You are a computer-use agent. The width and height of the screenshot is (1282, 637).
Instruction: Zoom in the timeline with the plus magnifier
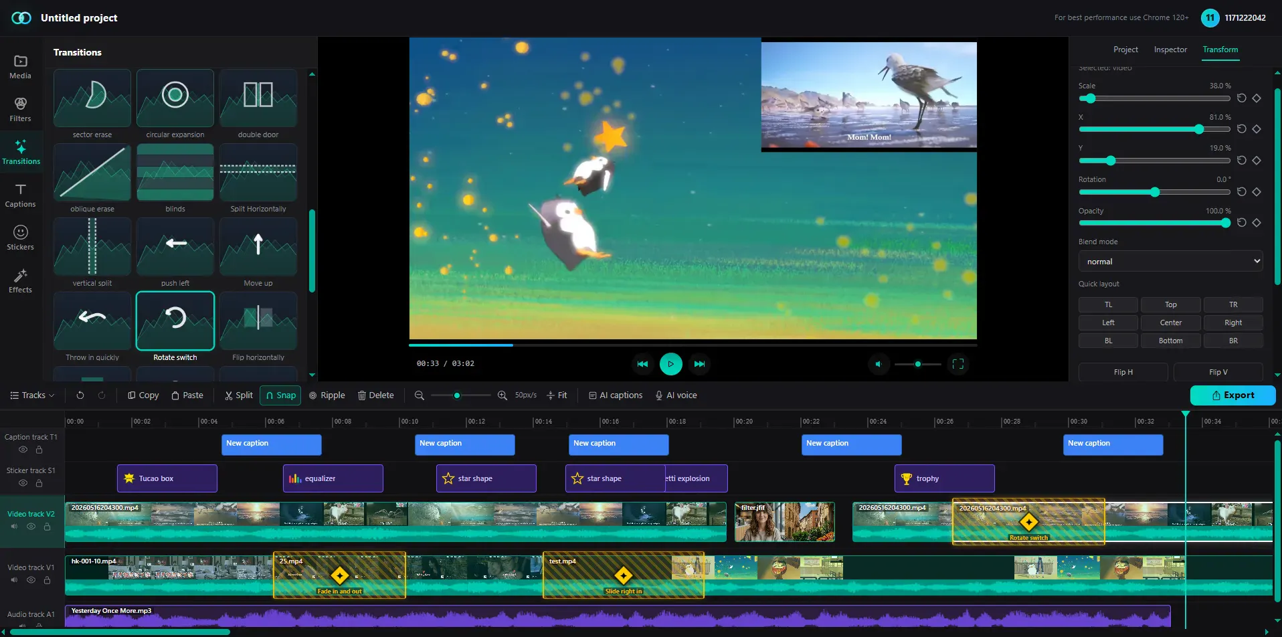[502, 395]
